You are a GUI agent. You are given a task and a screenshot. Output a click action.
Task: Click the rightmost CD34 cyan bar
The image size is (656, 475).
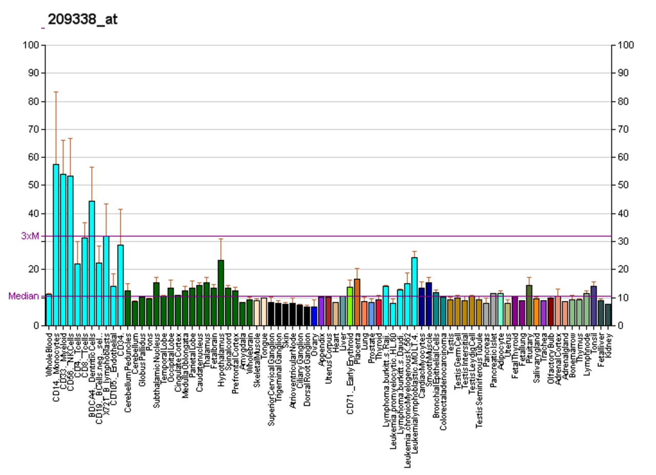(x=120, y=285)
